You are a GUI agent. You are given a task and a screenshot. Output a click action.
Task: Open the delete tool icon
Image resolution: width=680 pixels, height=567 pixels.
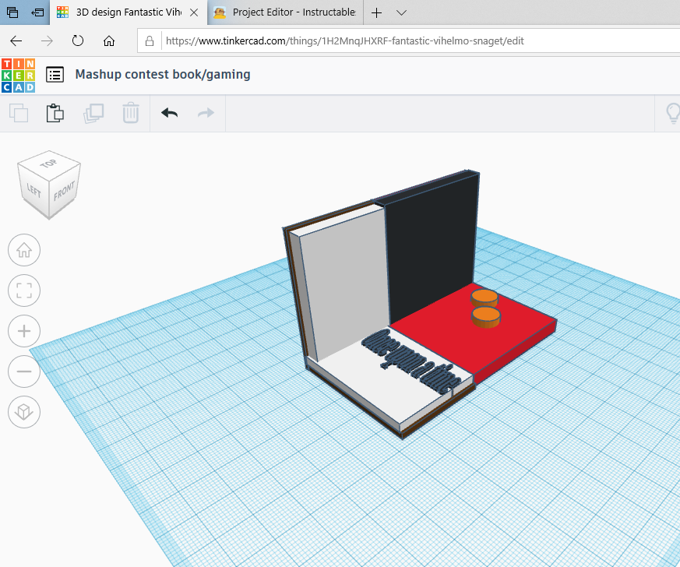tap(130, 113)
